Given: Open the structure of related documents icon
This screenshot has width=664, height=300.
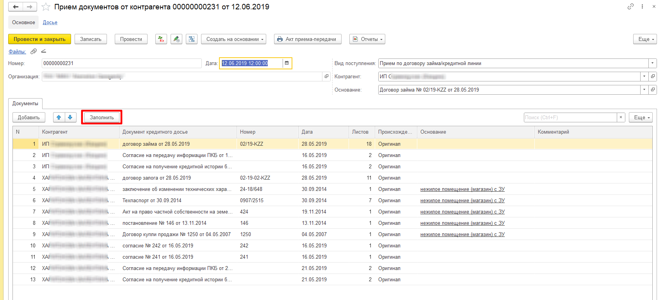Looking at the screenshot, I should click(x=192, y=39).
